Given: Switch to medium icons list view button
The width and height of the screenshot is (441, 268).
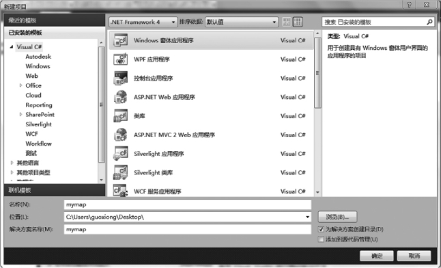Looking at the screenshot, I should [x=298, y=22].
